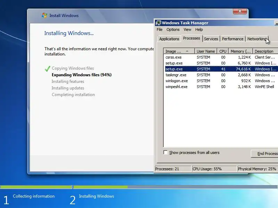Sort processes by Description column

tap(265, 51)
